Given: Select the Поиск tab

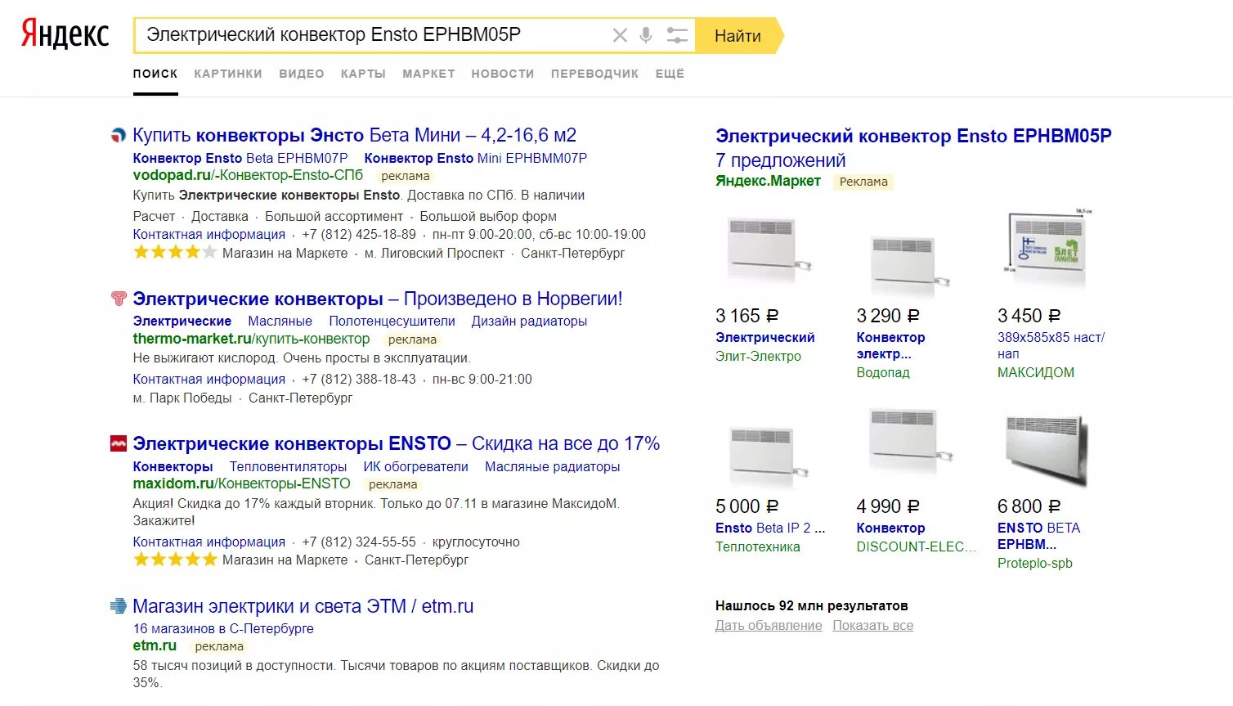Looking at the screenshot, I should pos(155,74).
